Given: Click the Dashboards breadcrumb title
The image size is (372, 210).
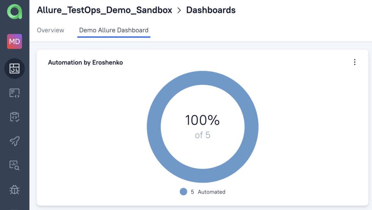Looking at the screenshot, I should (211, 10).
